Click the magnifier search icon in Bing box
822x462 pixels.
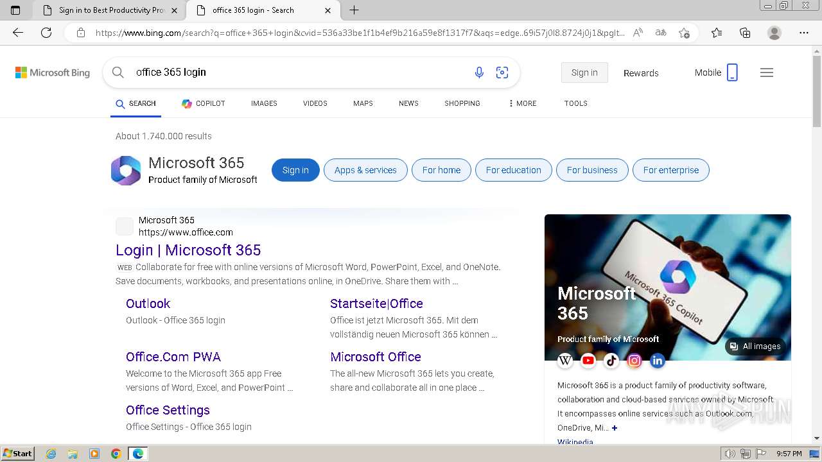pyautogui.click(x=118, y=73)
